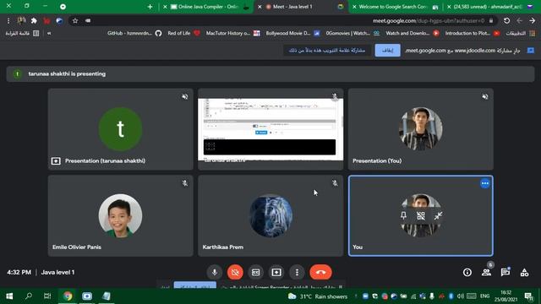The image size is (541, 304).
Task: Pin your own tile to the screen
Action: click(403, 216)
